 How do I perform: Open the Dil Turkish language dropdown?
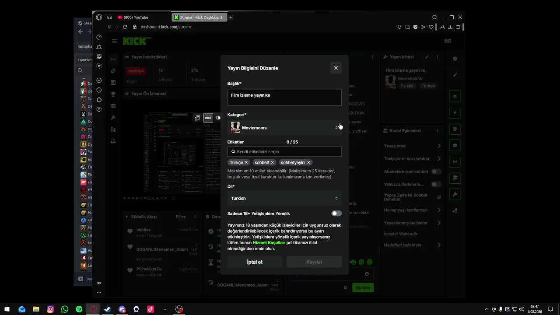pos(284,198)
